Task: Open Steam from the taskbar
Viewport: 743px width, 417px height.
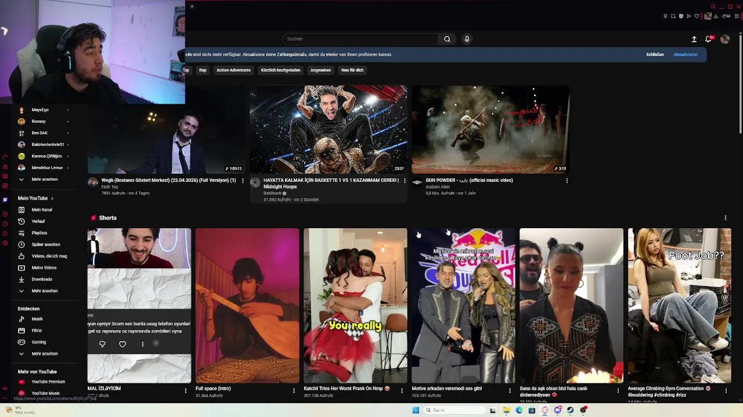Action: (570, 410)
